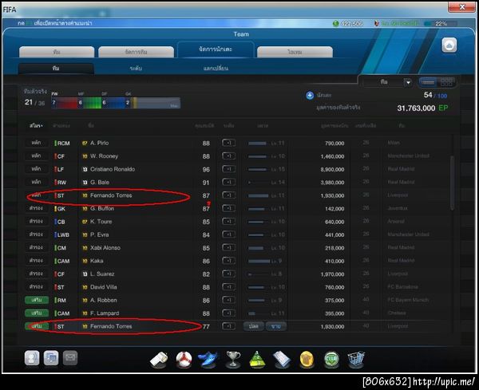Select the จัดการนักเตะ main tab
The height and width of the screenshot is (390, 479).
(x=216, y=49)
